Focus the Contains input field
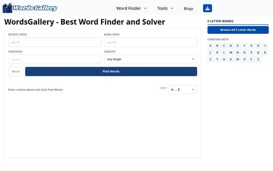 click(x=55, y=60)
